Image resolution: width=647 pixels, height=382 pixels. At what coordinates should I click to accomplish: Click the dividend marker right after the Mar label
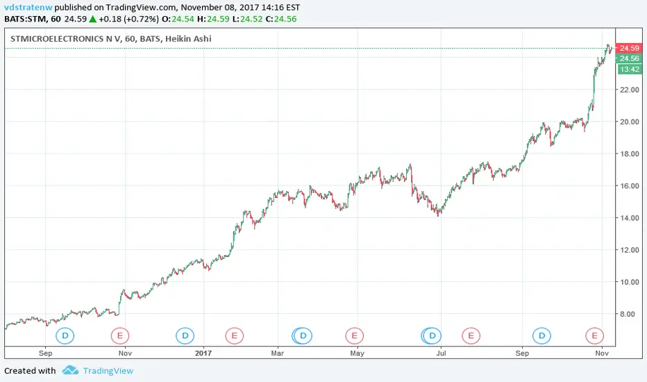(302, 335)
